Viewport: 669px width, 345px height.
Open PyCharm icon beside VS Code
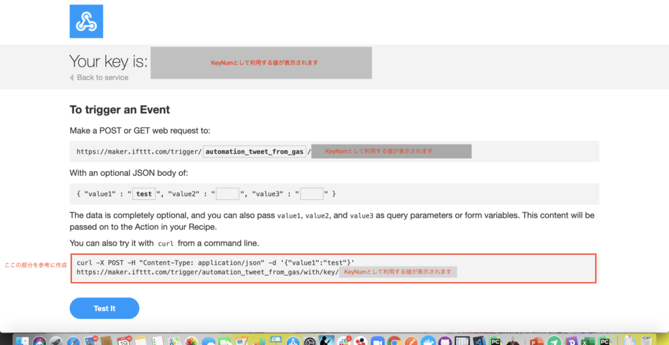[x=495, y=340]
